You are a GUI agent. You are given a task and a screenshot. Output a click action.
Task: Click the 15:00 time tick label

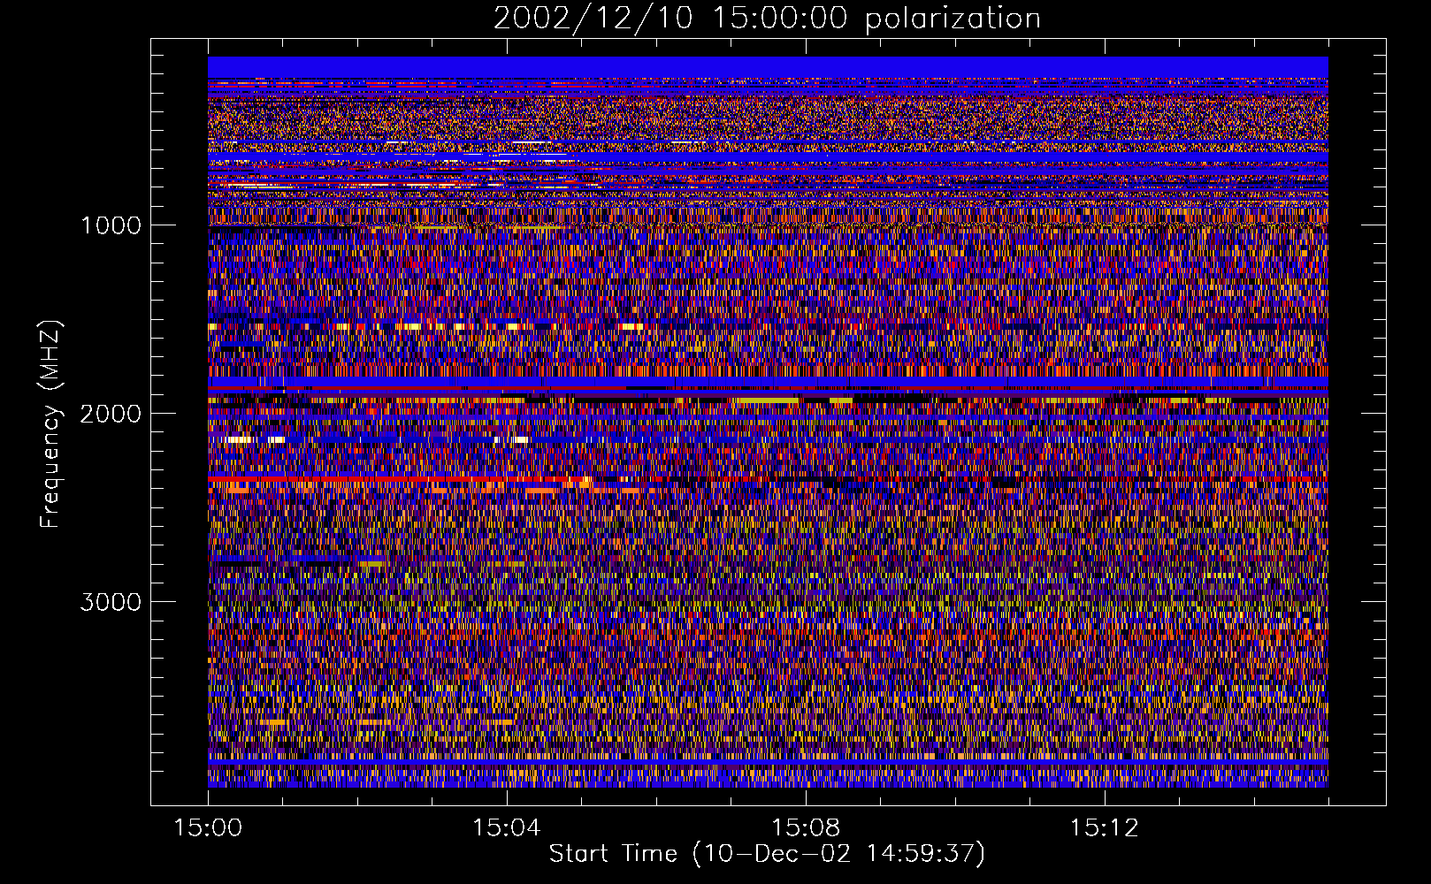(x=208, y=828)
